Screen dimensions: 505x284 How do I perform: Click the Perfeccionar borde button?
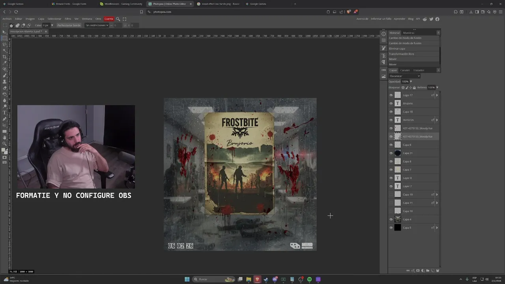click(x=69, y=25)
